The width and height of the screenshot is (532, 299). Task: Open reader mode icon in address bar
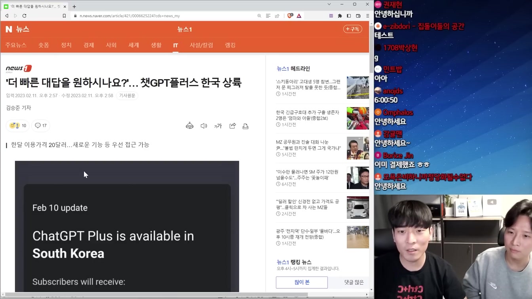(268, 16)
